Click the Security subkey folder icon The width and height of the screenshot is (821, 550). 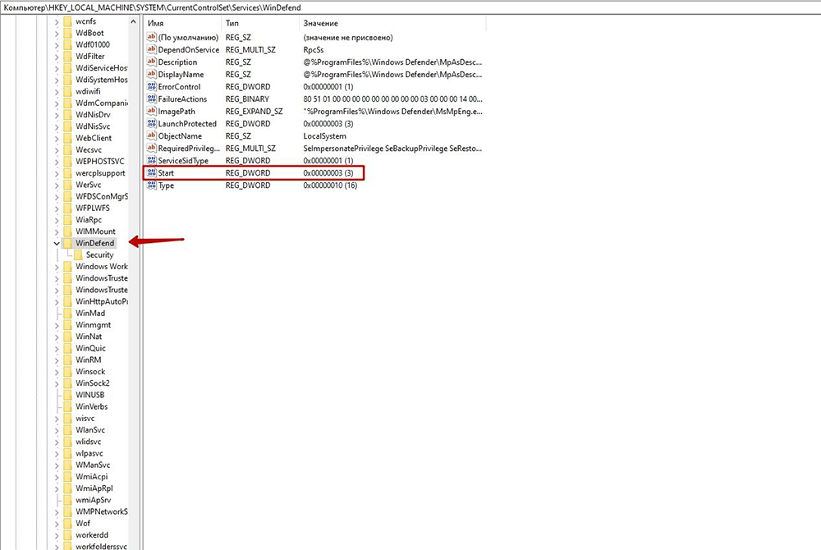coord(78,254)
